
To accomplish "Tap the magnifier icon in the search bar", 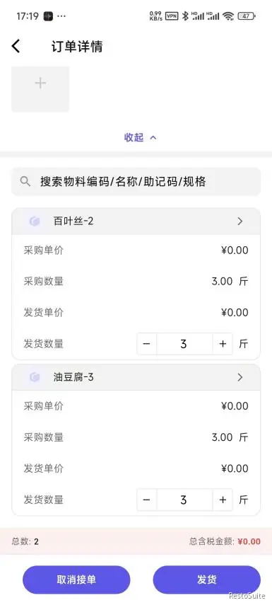I will pos(25,181).
